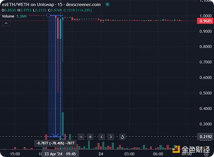The width and height of the screenshot is (214, 157).
Task: Click the -0.7877 (-78.46%) measurement label
Action: [55, 143]
